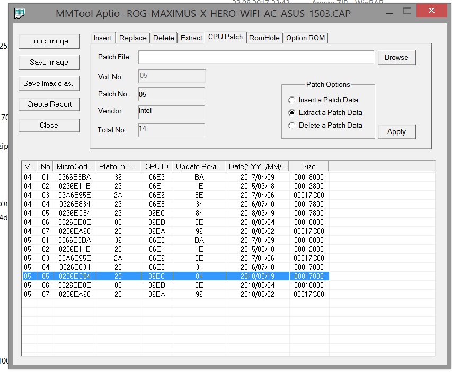
Task: Click the MMTool app icon in title bar
Action: coord(20,13)
